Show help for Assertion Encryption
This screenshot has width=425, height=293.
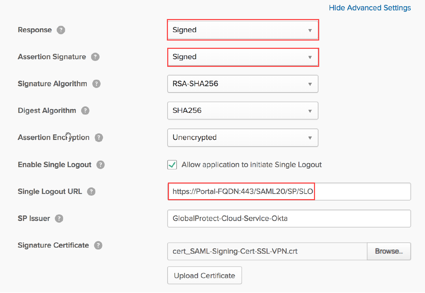99,138
